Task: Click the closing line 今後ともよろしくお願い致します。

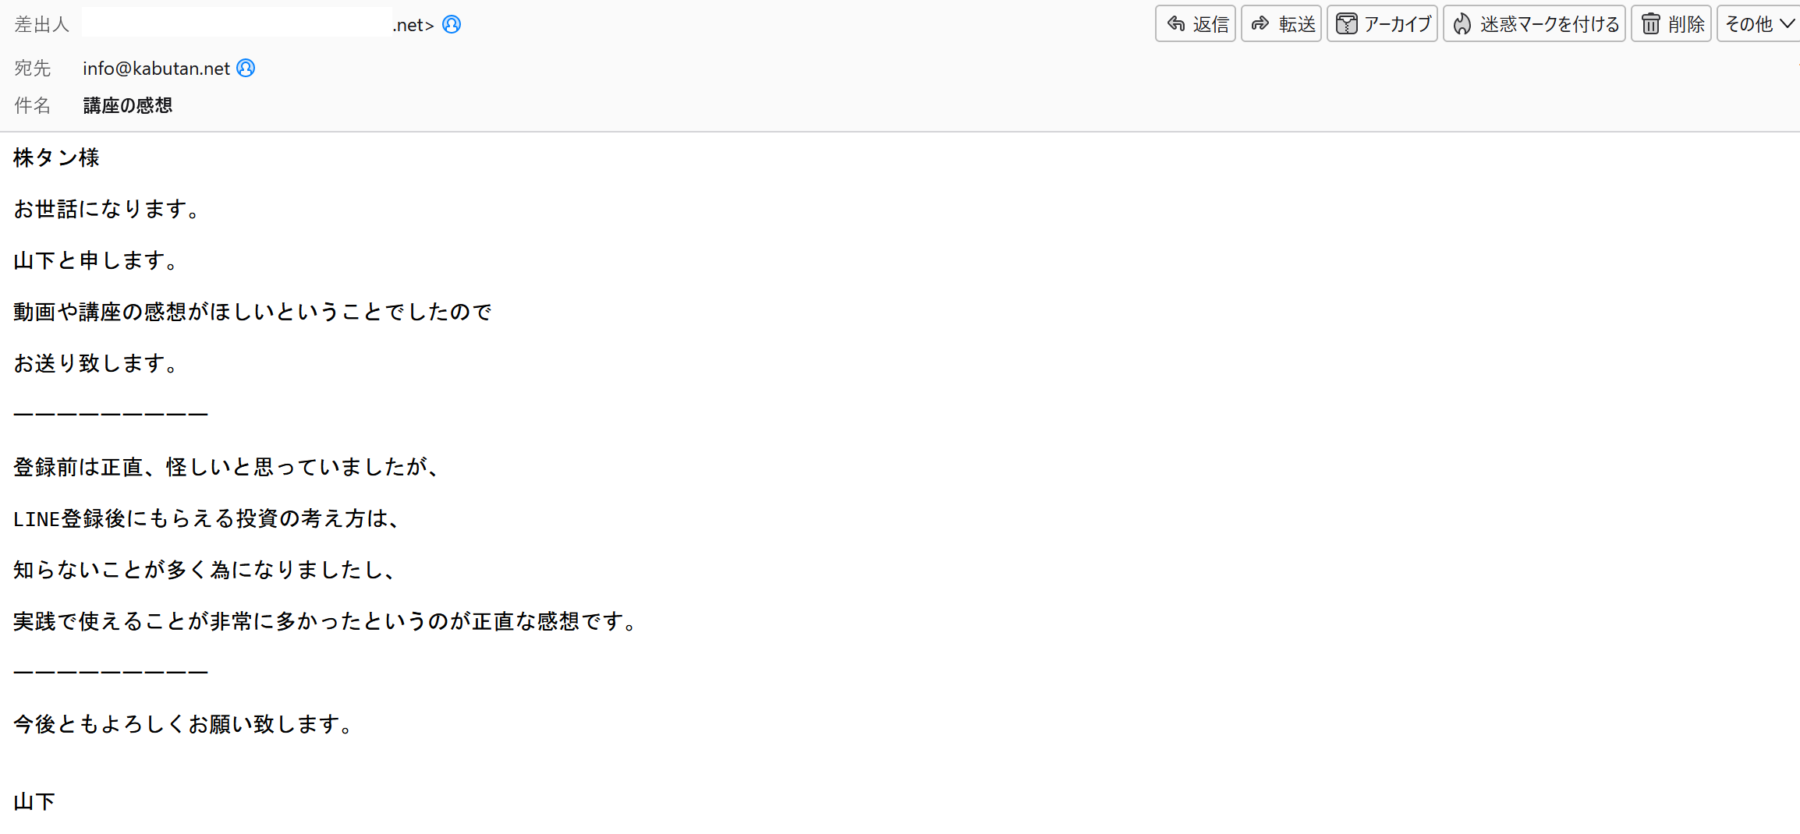Action: (x=185, y=724)
